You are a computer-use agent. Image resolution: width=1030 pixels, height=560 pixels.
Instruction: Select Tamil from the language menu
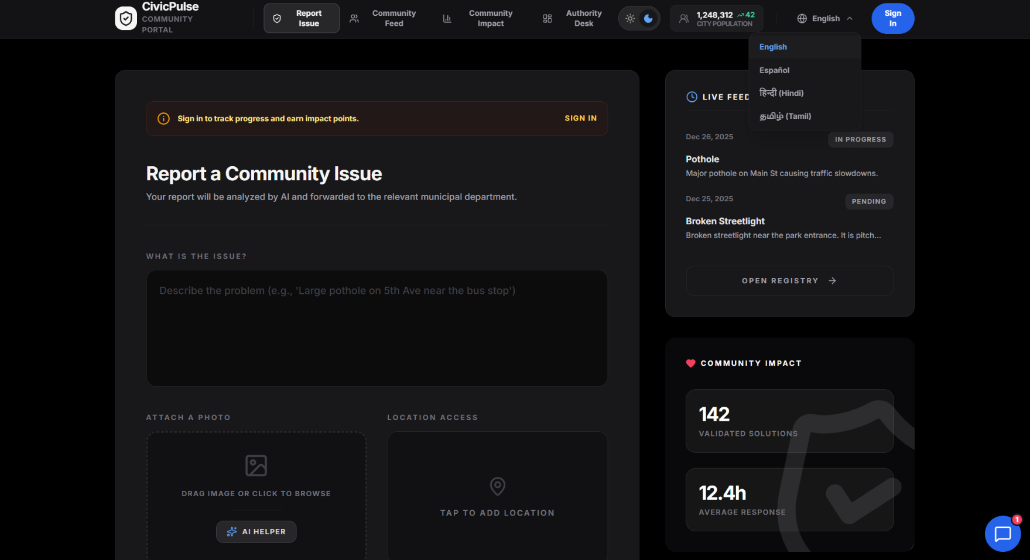pos(805,116)
